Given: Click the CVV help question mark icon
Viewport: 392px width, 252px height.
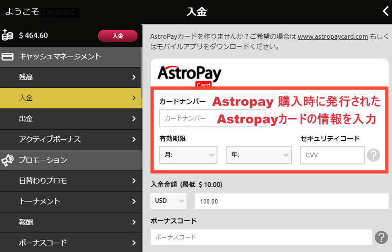Looking at the screenshot, I should [373, 155].
